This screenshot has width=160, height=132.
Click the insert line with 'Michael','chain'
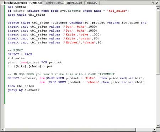point(55,43)
